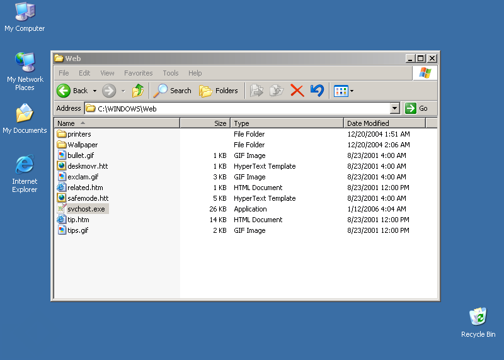Go up one folder level icon
Image resolution: width=504 pixels, height=360 pixels.
[x=138, y=91]
